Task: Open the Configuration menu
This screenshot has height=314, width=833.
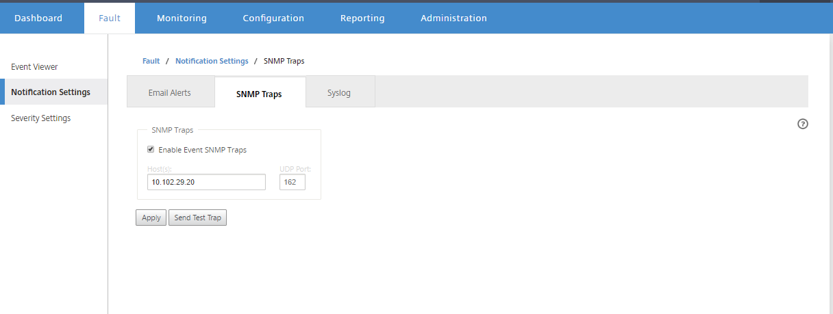Action: point(273,18)
